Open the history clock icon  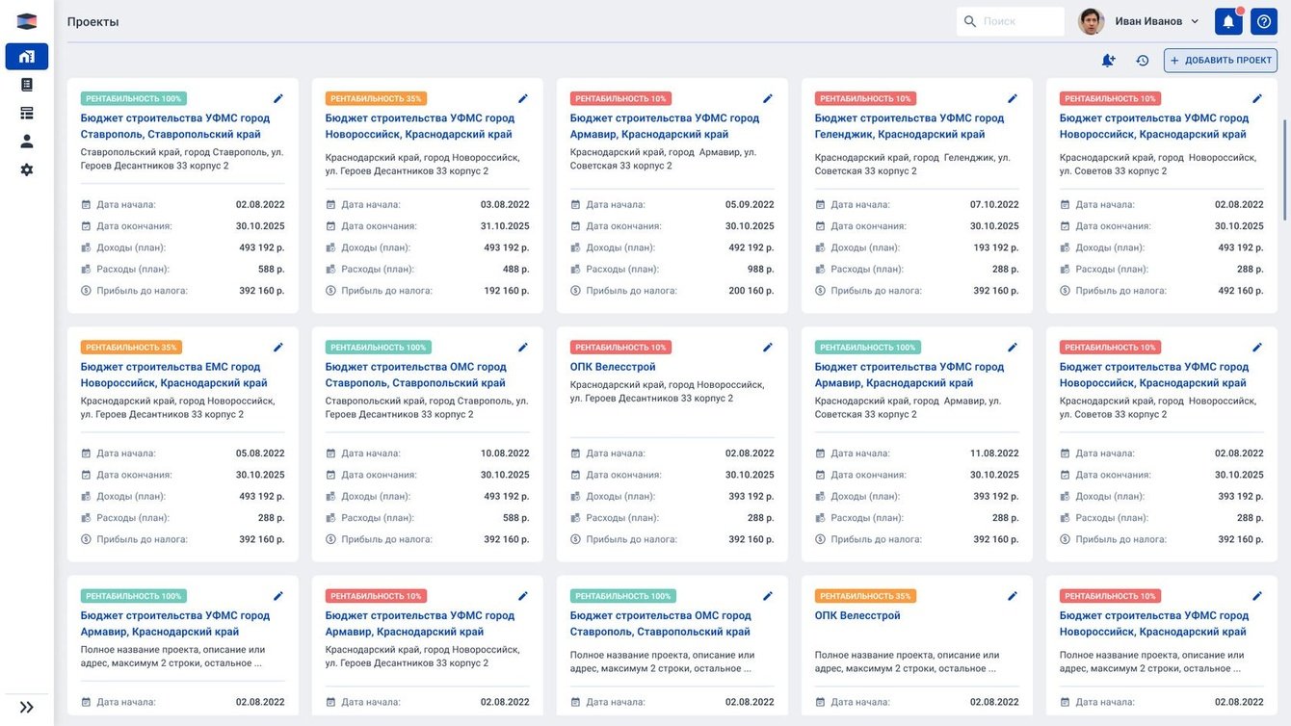(x=1143, y=61)
